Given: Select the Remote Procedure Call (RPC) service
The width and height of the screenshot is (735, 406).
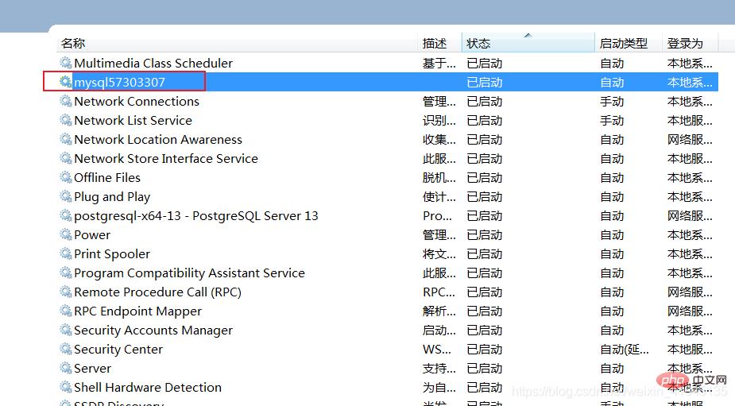Looking at the screenshot, I should coord(157,292).
